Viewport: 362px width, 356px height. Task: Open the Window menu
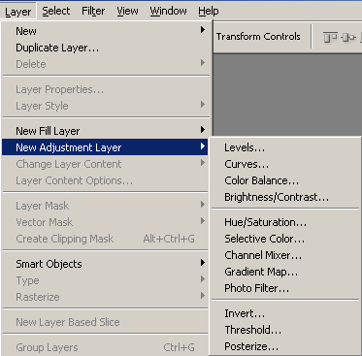click(x=168, y=12)
